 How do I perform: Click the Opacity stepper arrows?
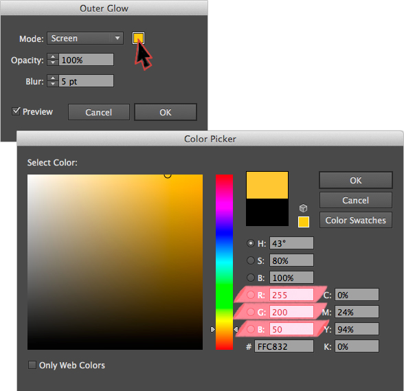(52, 60)
